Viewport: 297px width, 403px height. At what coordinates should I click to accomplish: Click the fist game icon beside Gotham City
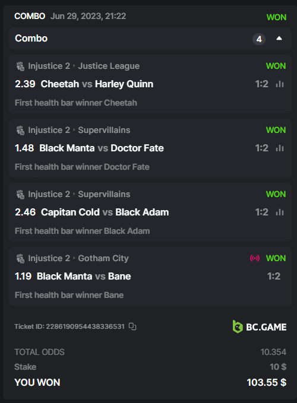point(20,258)
